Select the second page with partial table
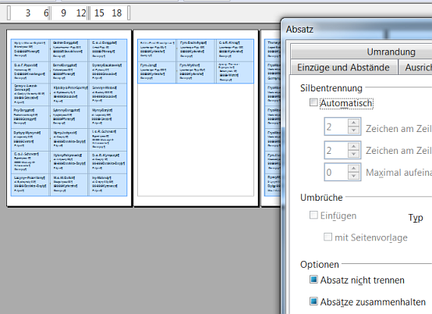This screenshot has width=432, height=314. pyautogui.click(x=196, y=118)
